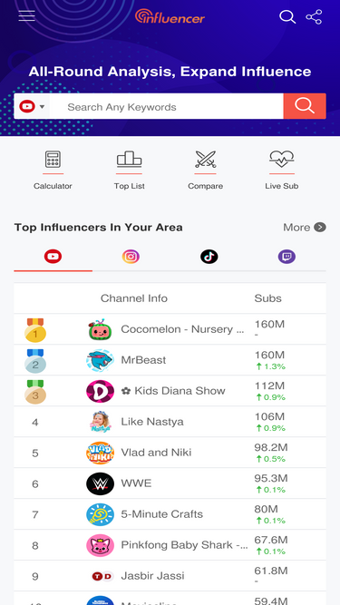Click the red search submit button
340x605 pixels.
click(x=305, y=106)
